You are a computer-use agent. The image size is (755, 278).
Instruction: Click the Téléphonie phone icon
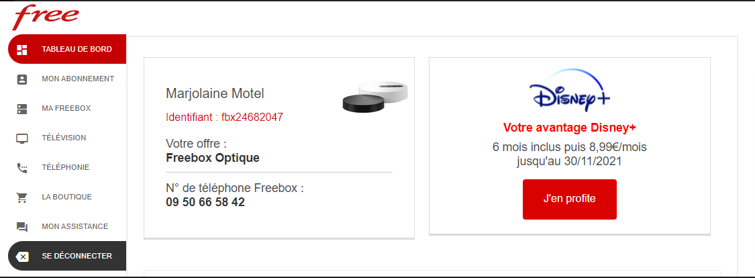22,168
